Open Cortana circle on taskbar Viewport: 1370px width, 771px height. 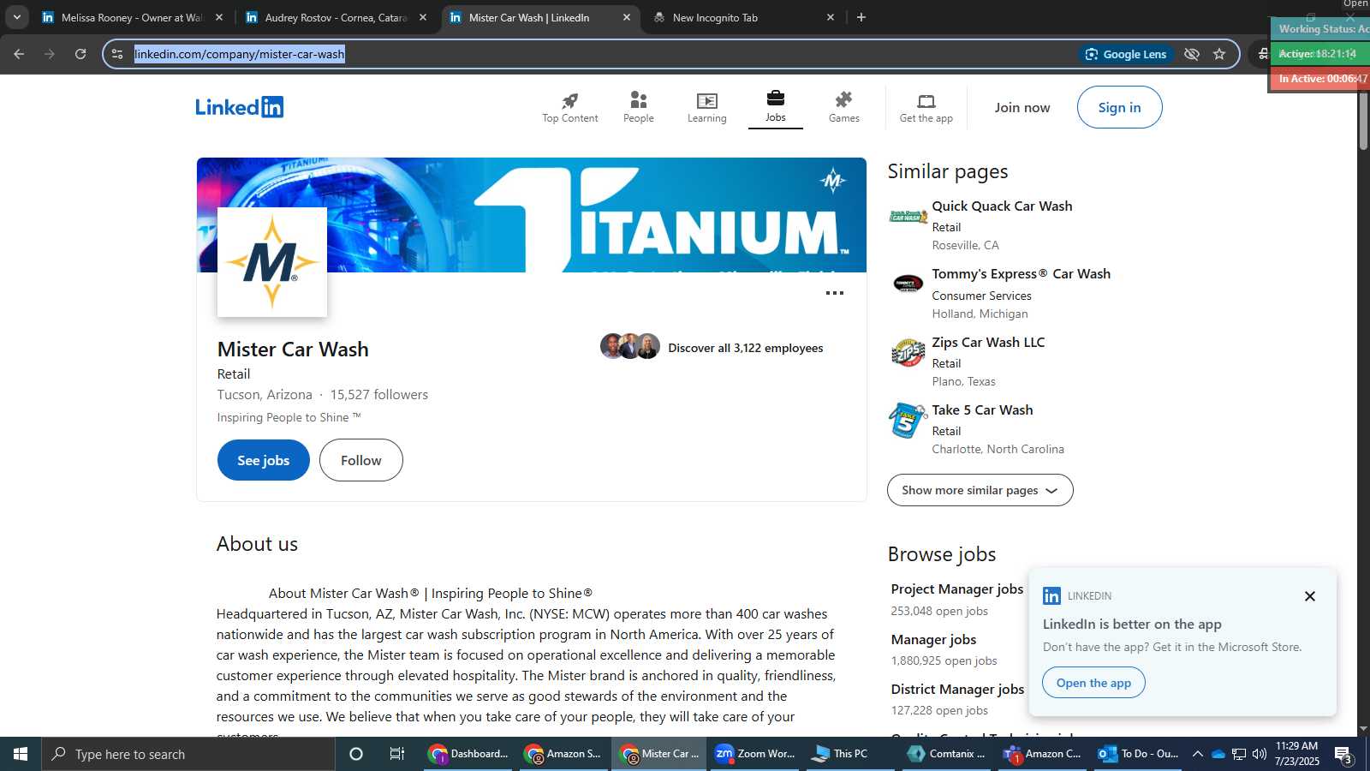point(356,754)
